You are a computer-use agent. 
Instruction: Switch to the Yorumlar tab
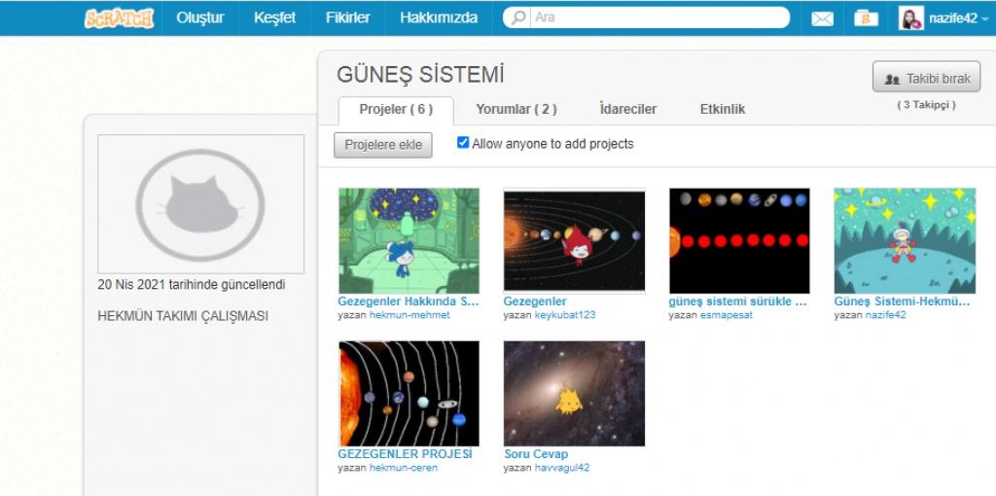(516, 110)
